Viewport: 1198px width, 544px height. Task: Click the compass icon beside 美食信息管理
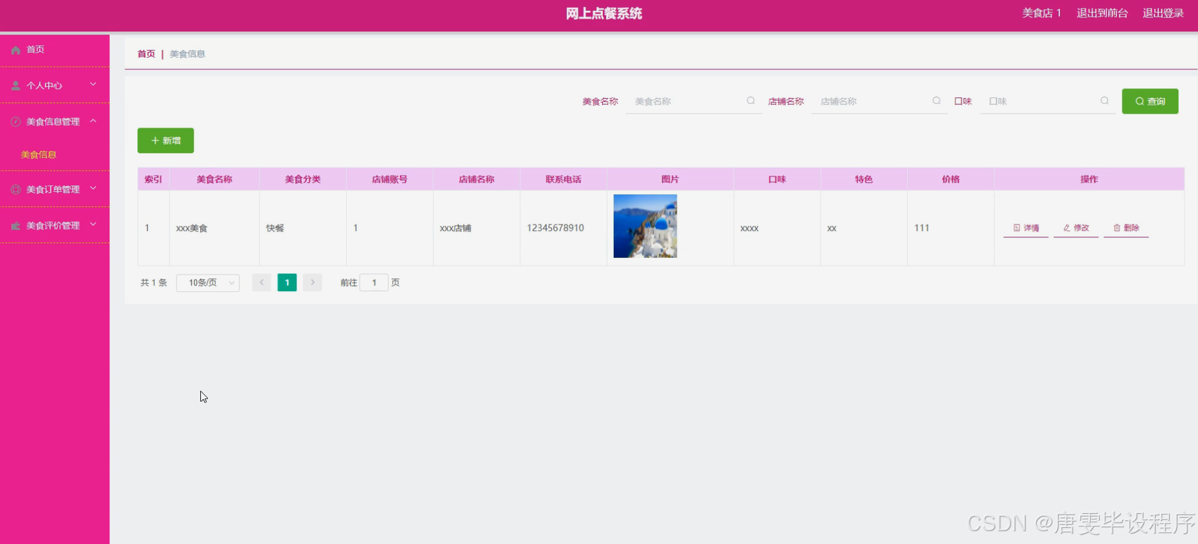point(16,121)
